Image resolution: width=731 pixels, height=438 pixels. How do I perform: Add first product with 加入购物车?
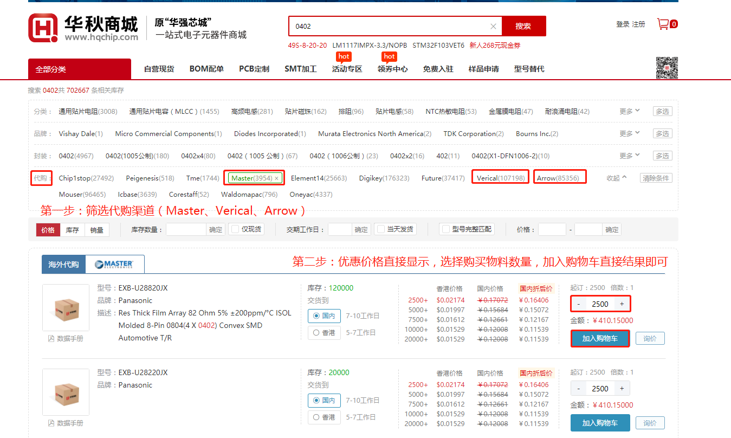click(x=600, y=338)
